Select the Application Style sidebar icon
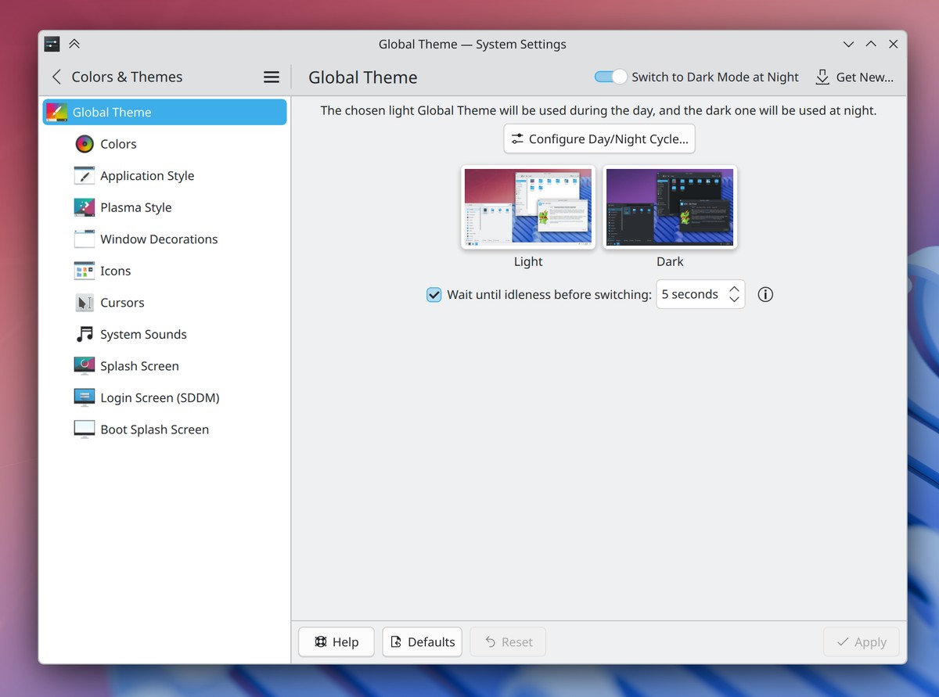 [x=84, y=175]
